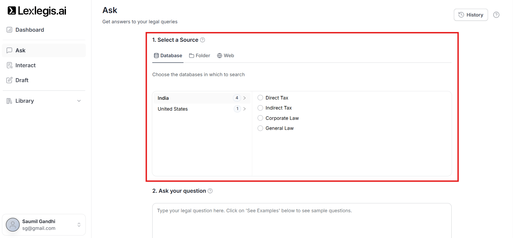Open the Draft section in sidebar
The height and width of the screenshot is (238, 513).
[x=22, y=80]
